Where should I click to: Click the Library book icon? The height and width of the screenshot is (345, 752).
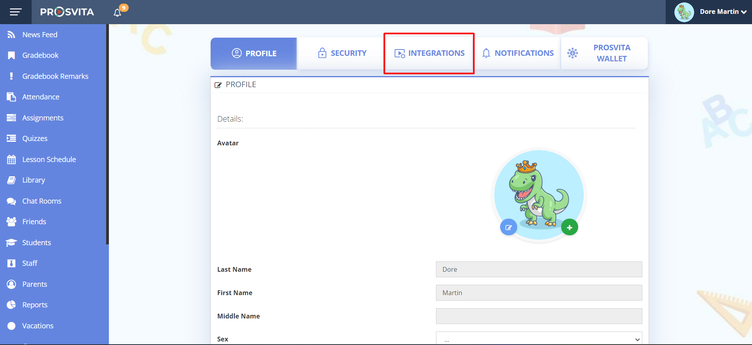pyautogui.click(x=11, y=180)
